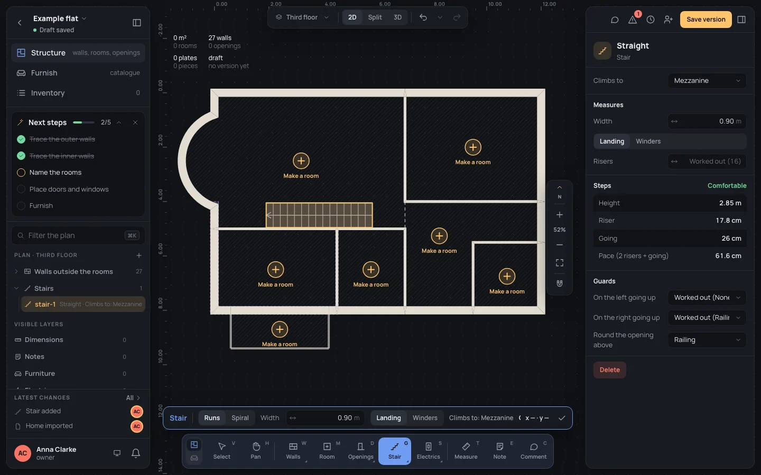Open right going up guard dropdown
The height and width of the screenshot is (475, 761).
707,318
